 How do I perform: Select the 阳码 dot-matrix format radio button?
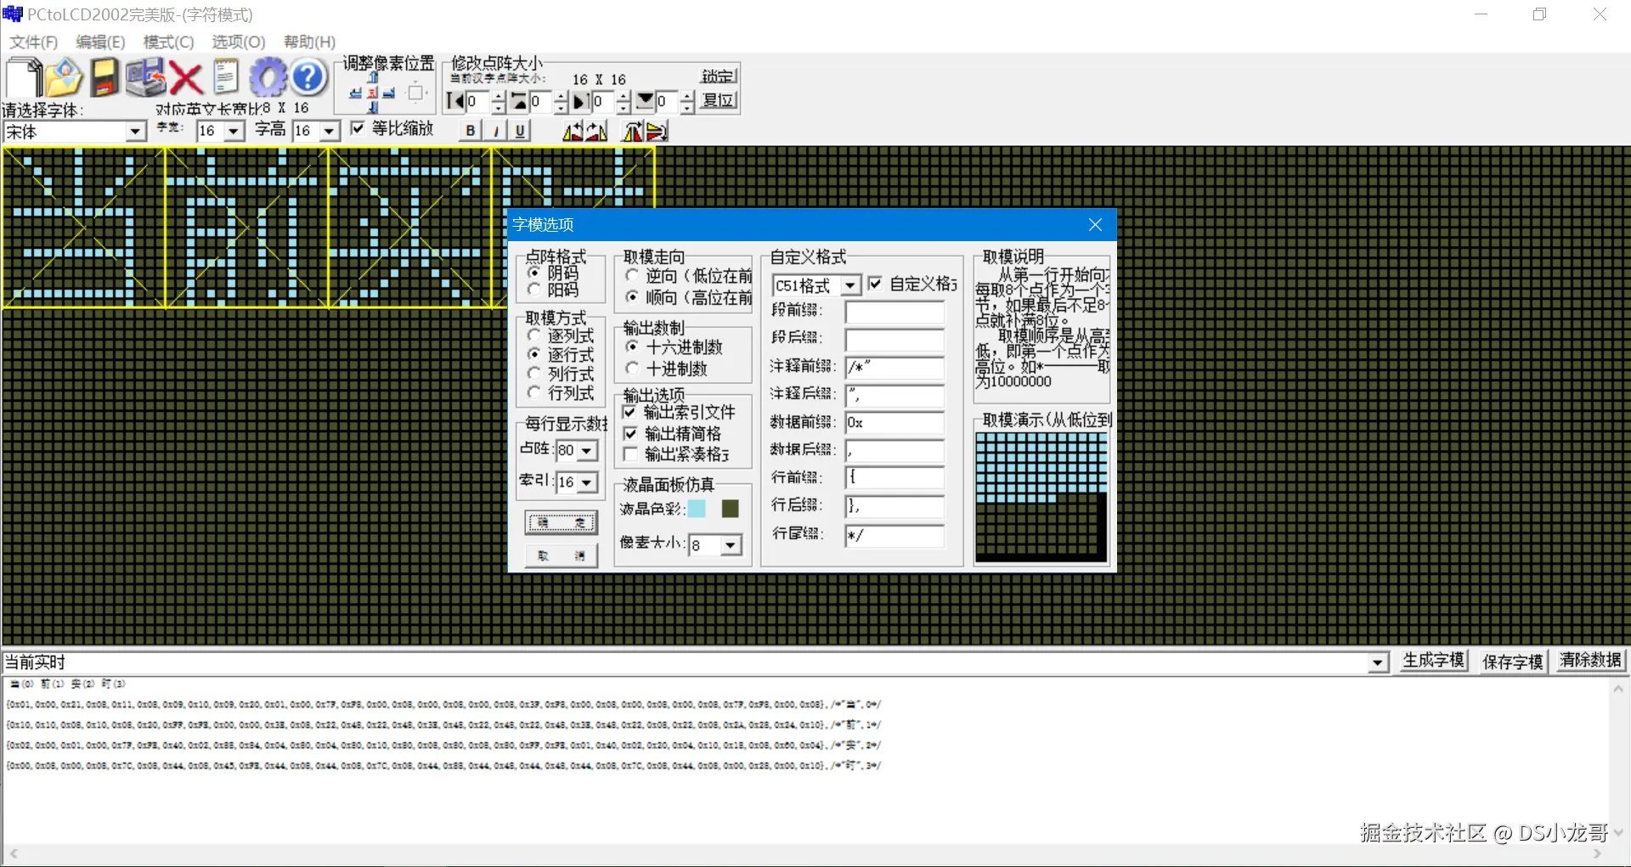click(533, 289)
